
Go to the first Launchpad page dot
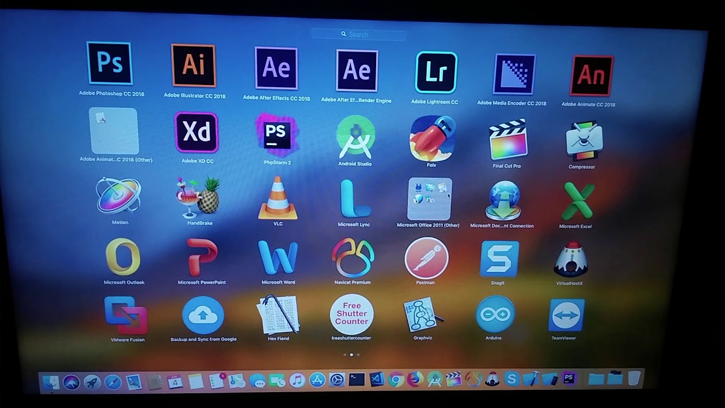tap(344, 354)
